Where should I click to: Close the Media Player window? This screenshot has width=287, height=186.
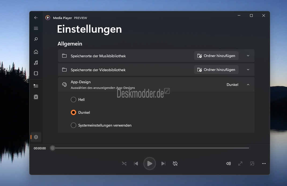(x=264, y=16)
